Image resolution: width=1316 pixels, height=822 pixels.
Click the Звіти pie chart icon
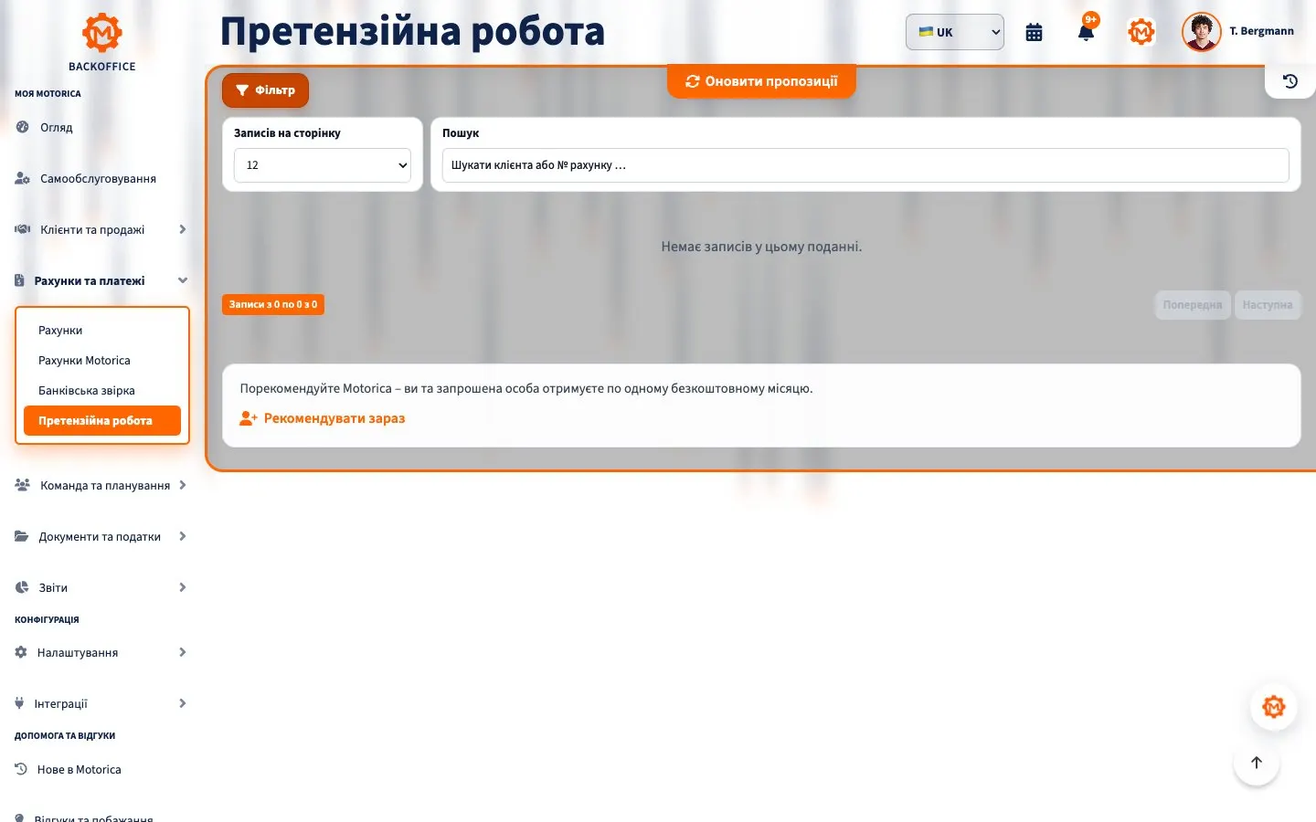22,587
